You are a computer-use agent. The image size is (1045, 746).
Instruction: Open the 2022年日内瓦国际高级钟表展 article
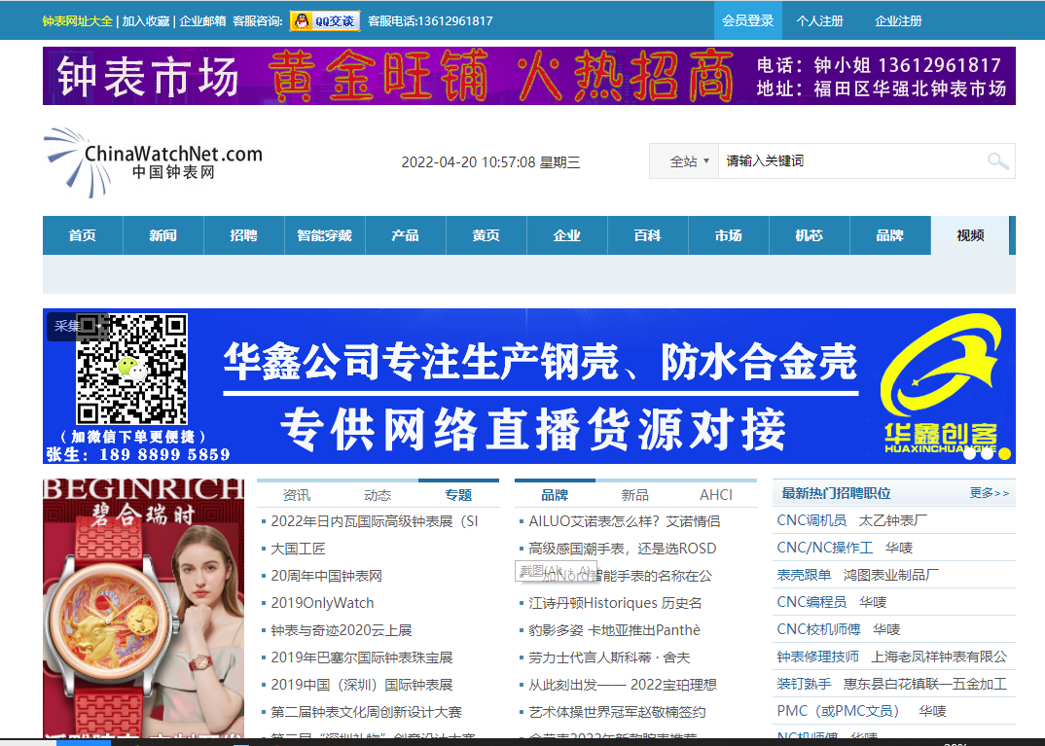[375, 521]
